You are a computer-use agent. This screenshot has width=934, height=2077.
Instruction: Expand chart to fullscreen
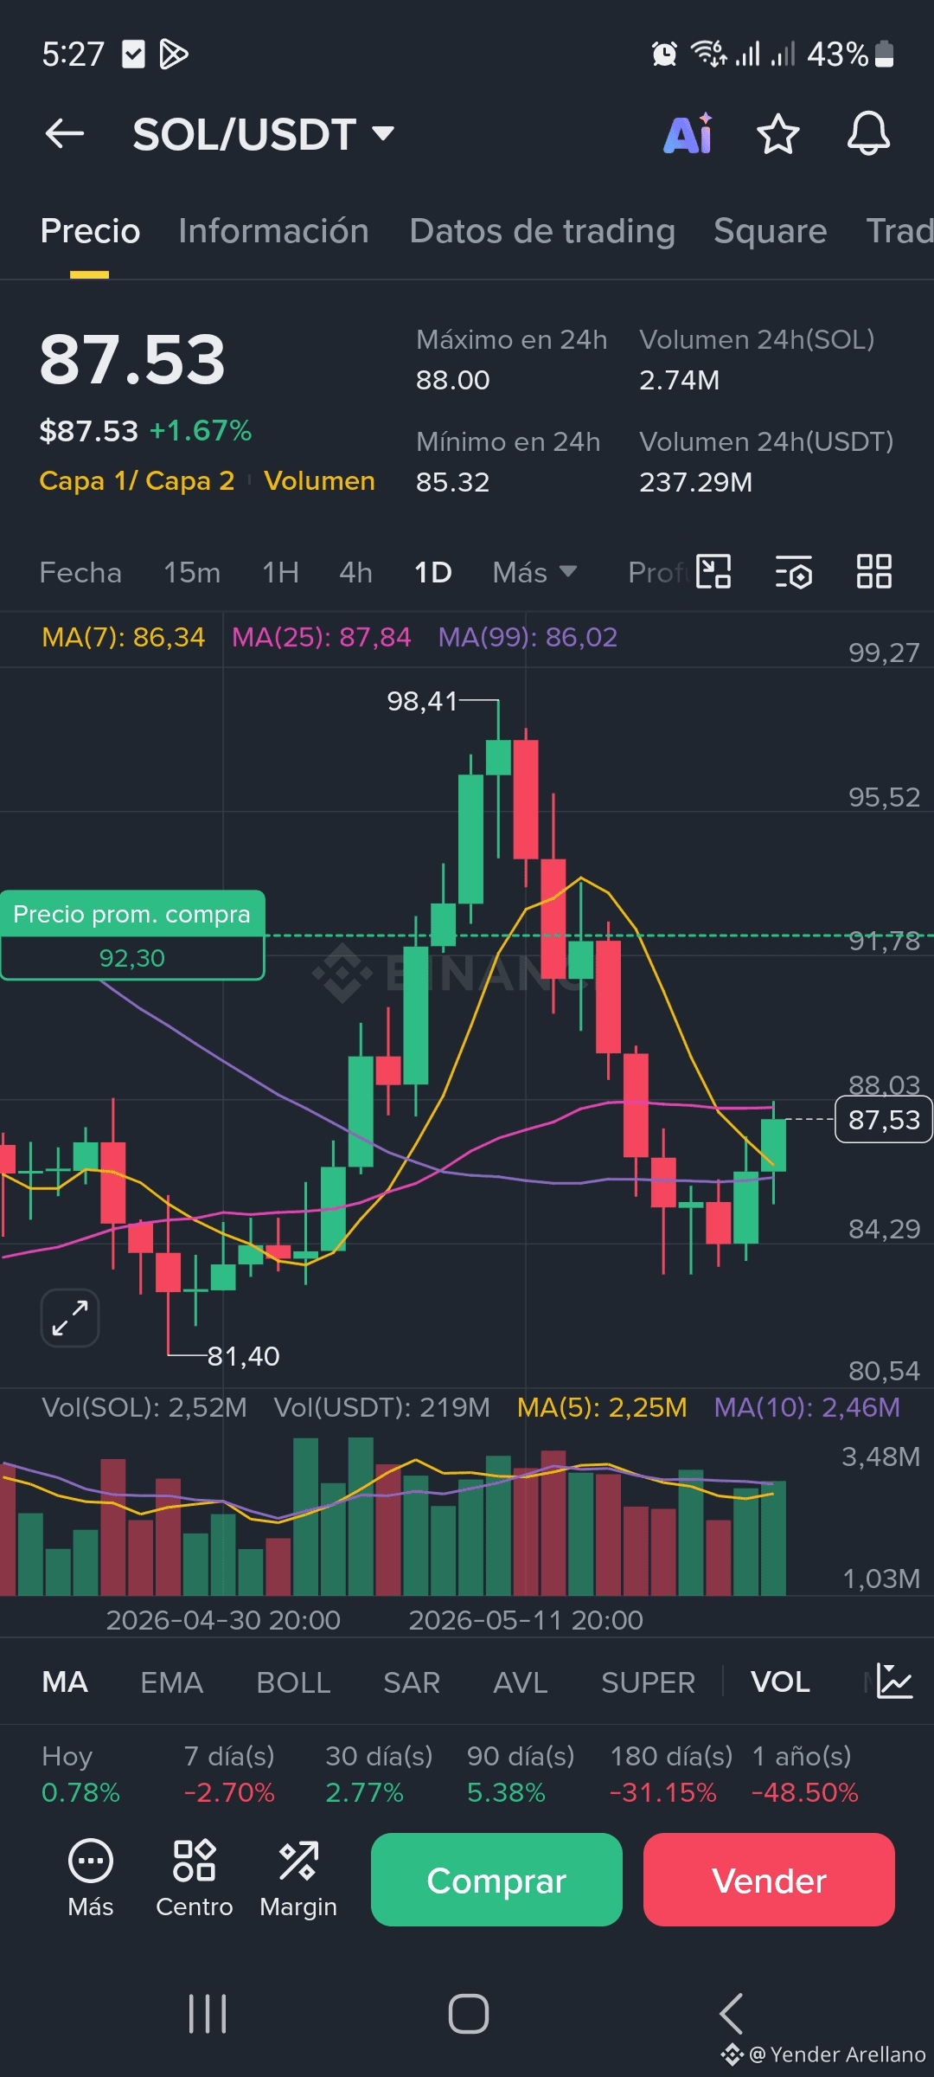(70, 1318)
